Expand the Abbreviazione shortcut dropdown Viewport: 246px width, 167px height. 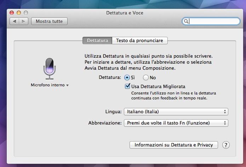(x=176, y=123)
